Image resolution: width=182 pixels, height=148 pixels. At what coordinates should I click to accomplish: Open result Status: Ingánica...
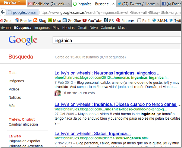coord(93,134)
